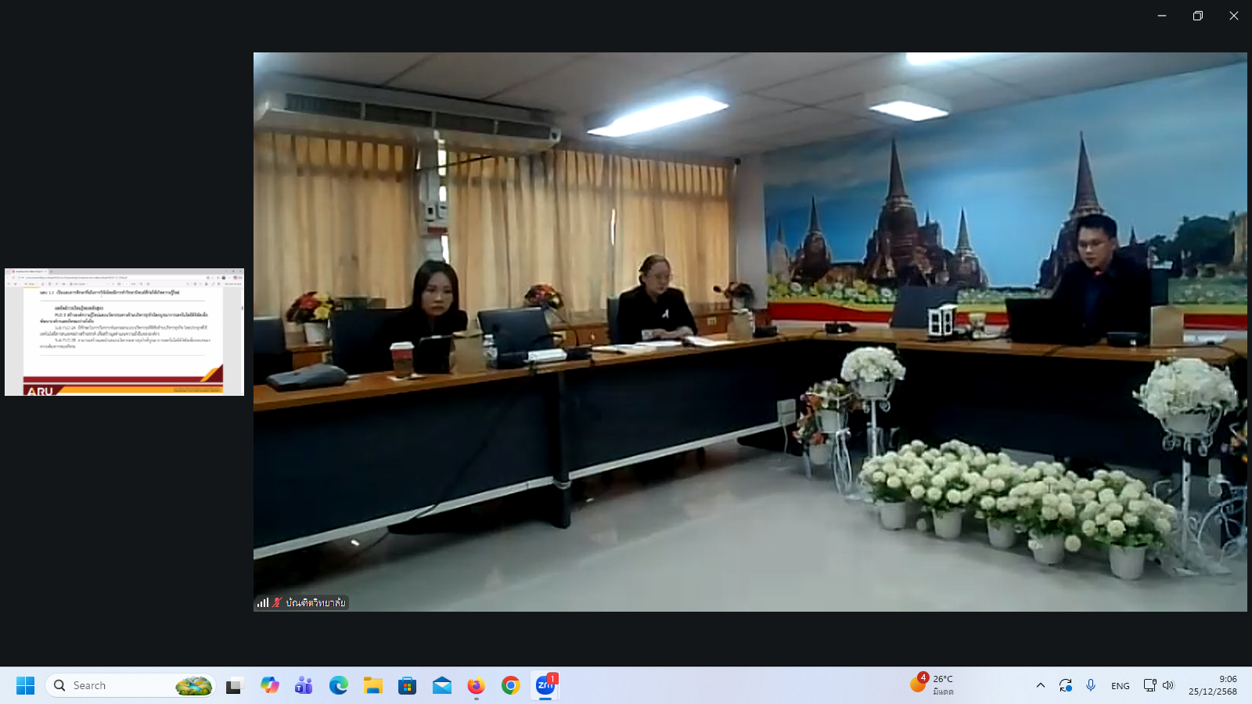Open Microsoft Store from taskbar
The height and width of the screenshot is (704, 1252).
coord(407,686)
